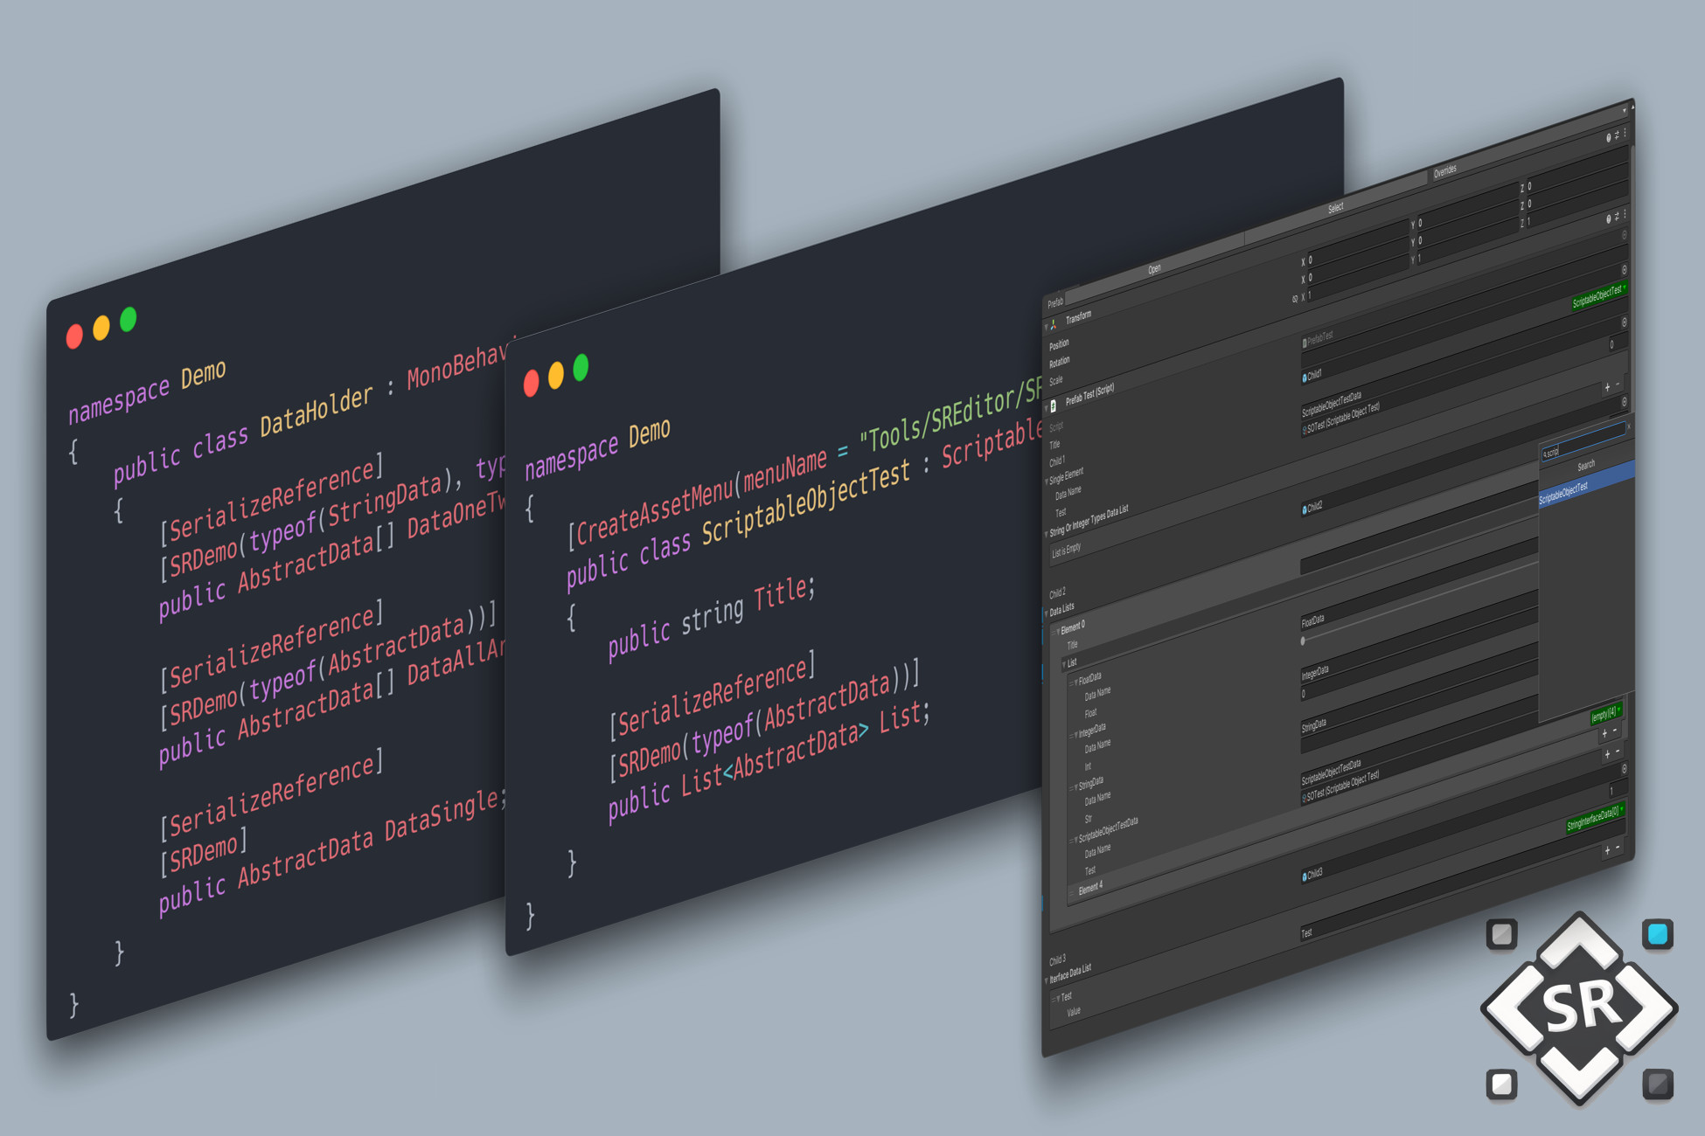The width and height of the screenshot is (1705, 1136).
Task: Move the Float slider handle under FloatData
Action: click(x=1303, y=641)
